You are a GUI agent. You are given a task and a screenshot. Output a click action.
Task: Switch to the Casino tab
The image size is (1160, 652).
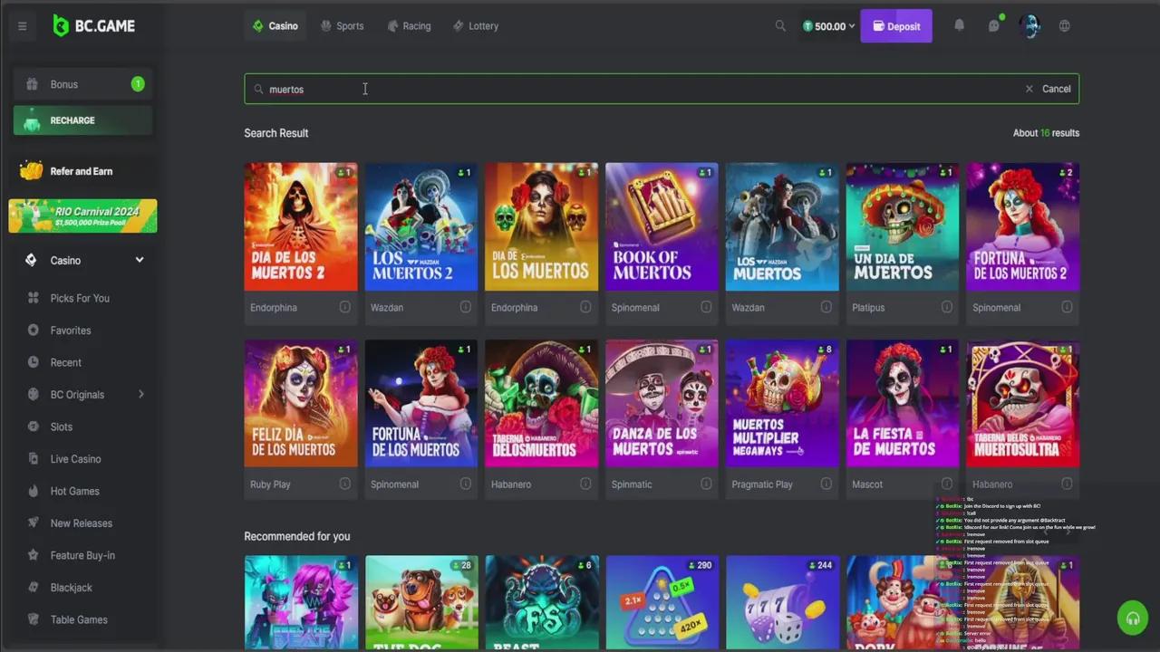(x=275, y=26)
